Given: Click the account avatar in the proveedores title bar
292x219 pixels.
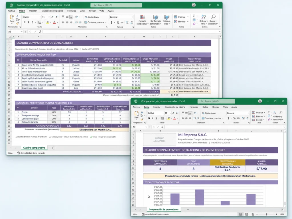Looking at the screenshot, I should [x=260, y=101].
